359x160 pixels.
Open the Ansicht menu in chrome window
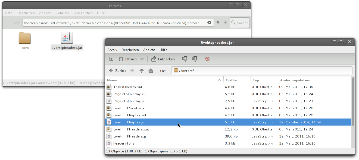45,13
